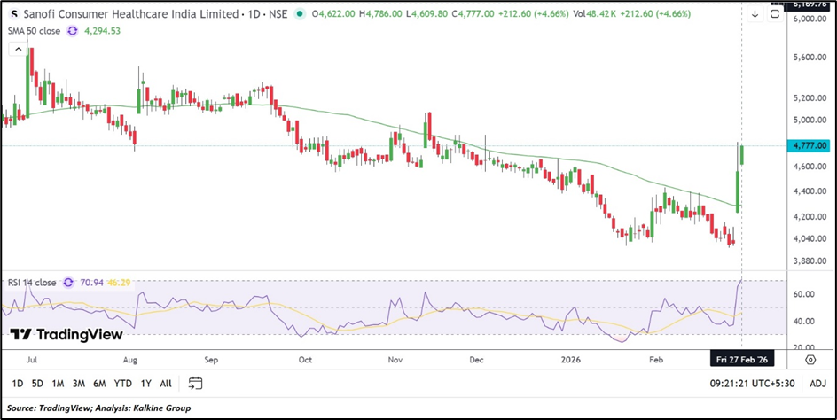Switch to the YTD range
This screenshot has width=837, height=420.
pyautogui.click(x=122, y=384)
